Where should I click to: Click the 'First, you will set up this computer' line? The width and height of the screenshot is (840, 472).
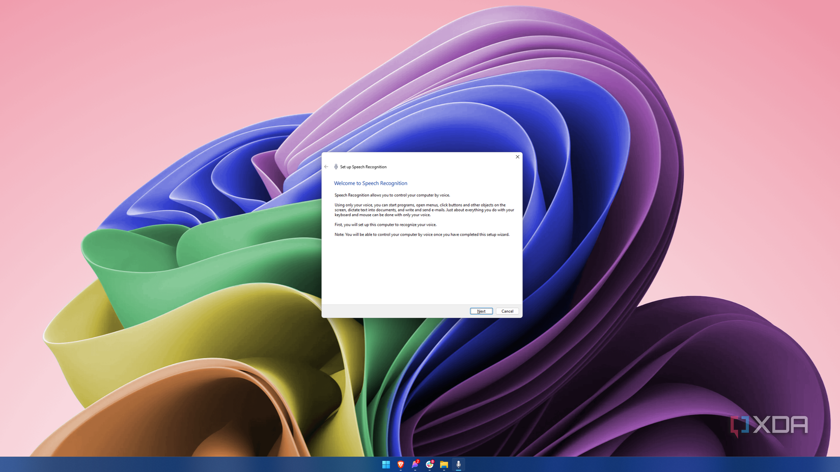tap(385, 225)
